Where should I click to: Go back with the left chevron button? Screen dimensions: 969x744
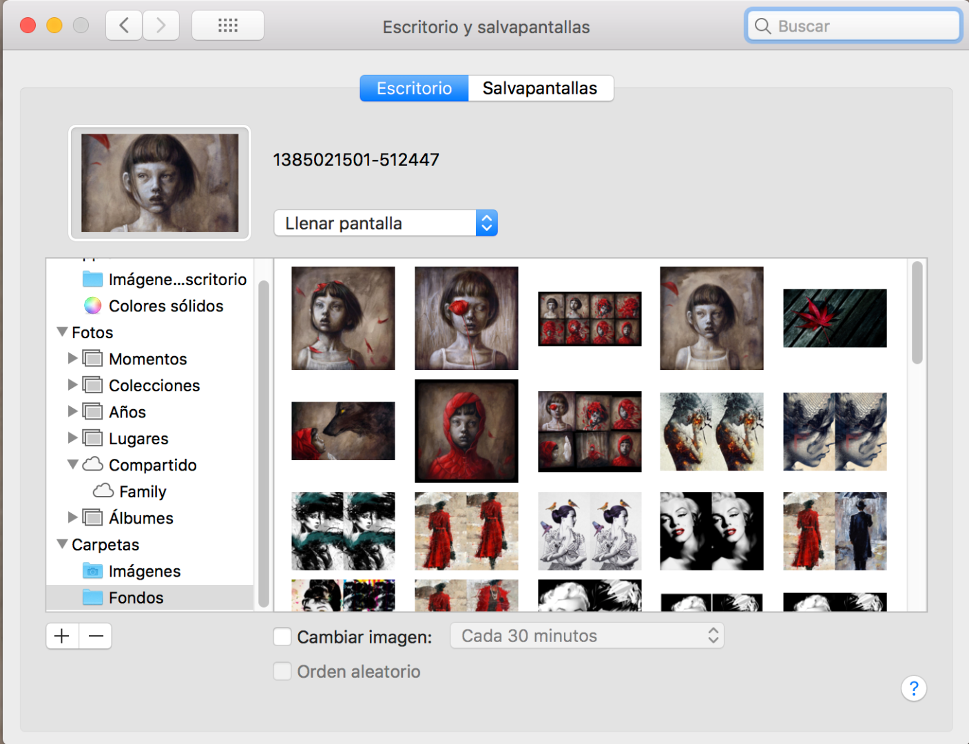(124, 25)
